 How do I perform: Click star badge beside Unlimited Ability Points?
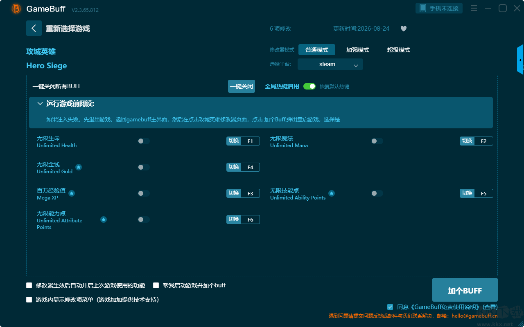tap(332, 193)
